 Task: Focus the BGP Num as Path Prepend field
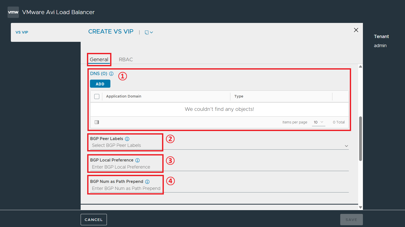(x=219, y=188)
